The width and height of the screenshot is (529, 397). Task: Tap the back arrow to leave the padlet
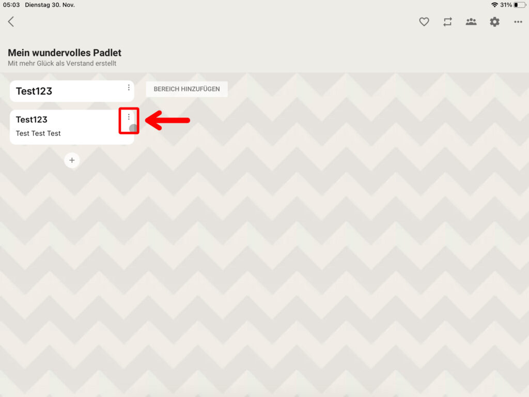(11, 22)
